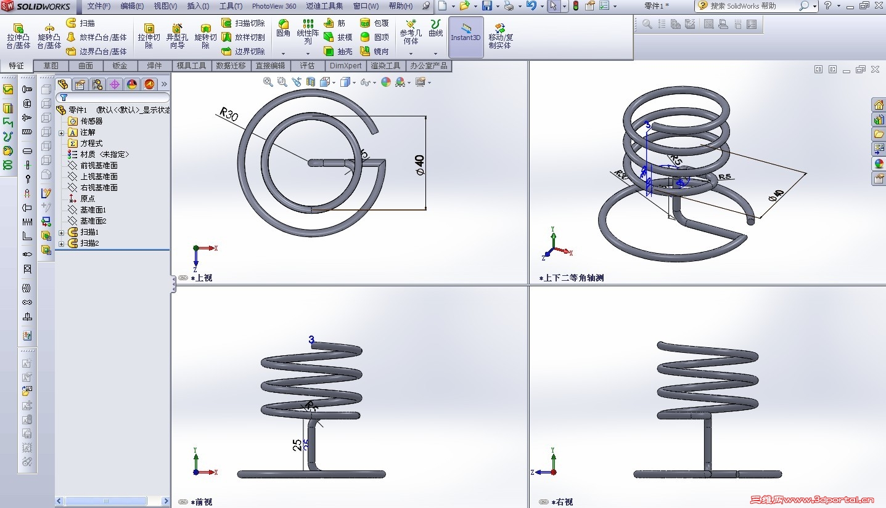
Task: Toggle Instant3D mode
Action: [466, 36]
